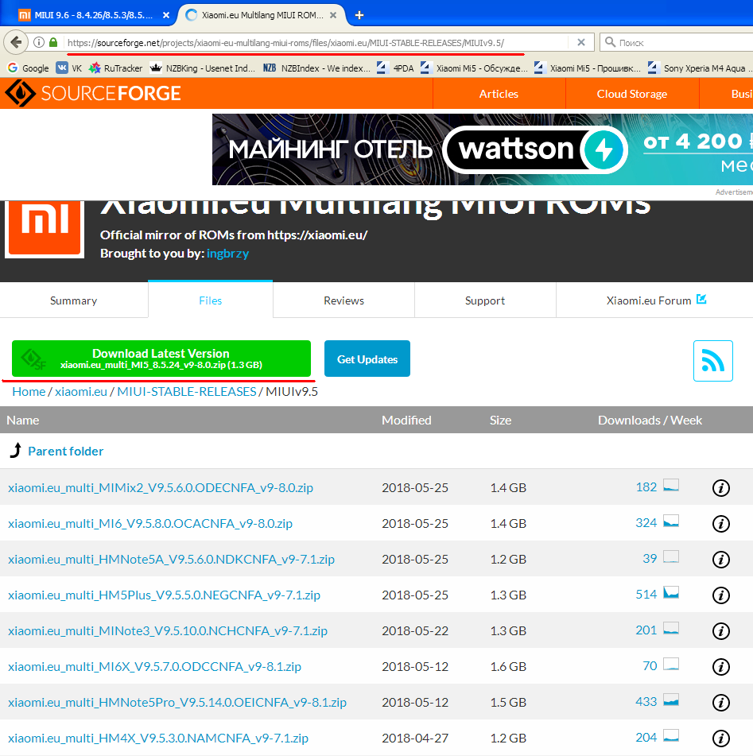Screen dimensions: 753x756
Task: Open MIUI-STABLE-RELEASES breadcrumb folder
Action: click(x=187, y=391)
